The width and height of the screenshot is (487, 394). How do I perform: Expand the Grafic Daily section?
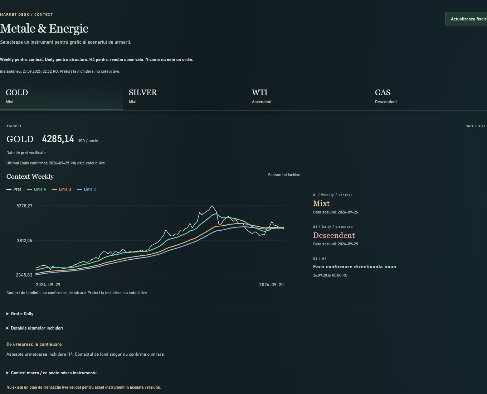point(246,314)
